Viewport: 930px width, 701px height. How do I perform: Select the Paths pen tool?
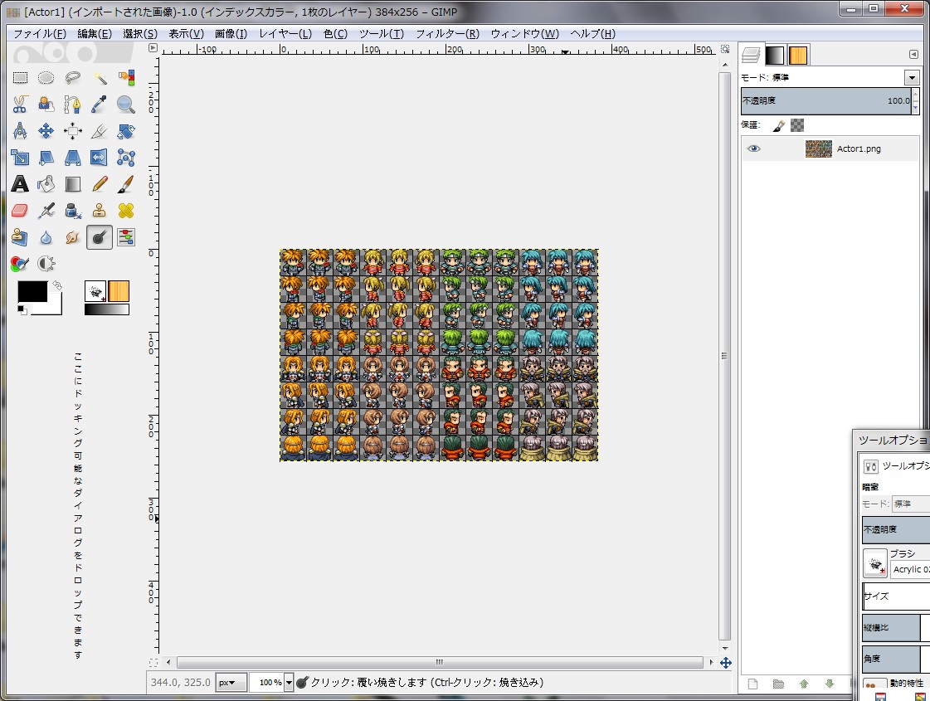tap(72, 105)
